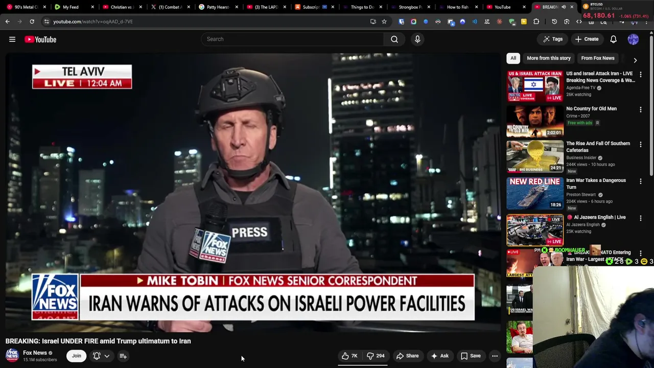Click into the YouTube search field
The height and width of the screenshot is (368, 654).
click(292, 39)
